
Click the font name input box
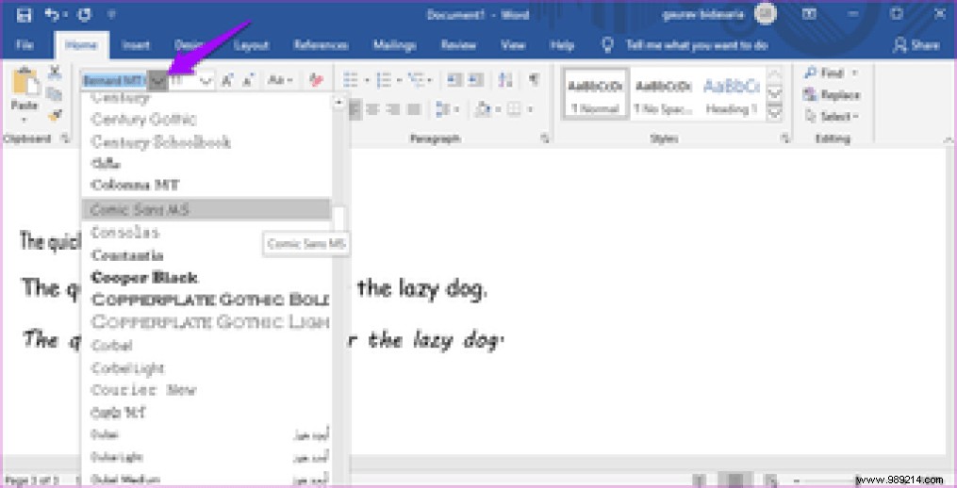tap(114, 80)
